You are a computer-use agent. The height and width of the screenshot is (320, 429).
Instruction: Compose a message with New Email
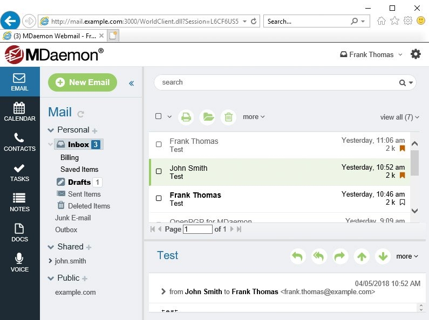point(83,82)
